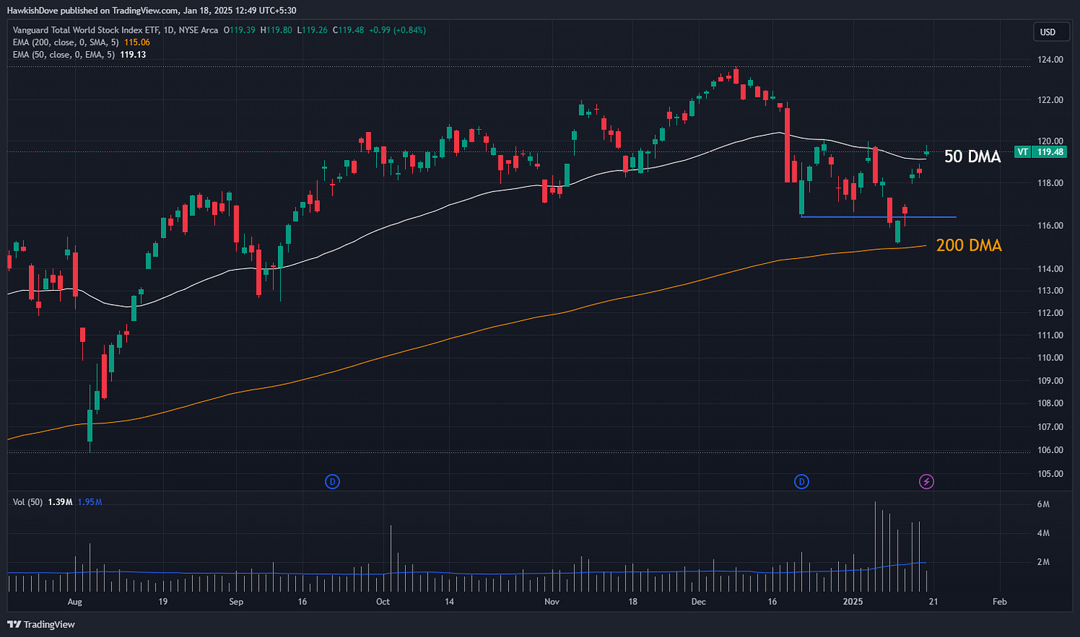Click the 6M volume axis label
Image resolution: width=1080 pixels, height=637 pixels.
click(x=1044, y=504)
